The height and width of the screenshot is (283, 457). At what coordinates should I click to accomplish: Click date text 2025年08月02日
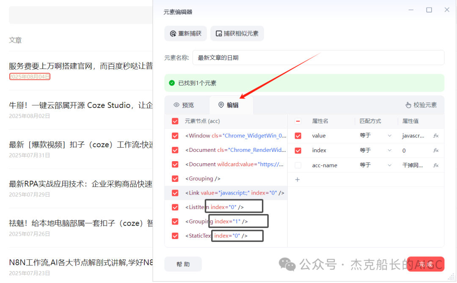[30, 116]
